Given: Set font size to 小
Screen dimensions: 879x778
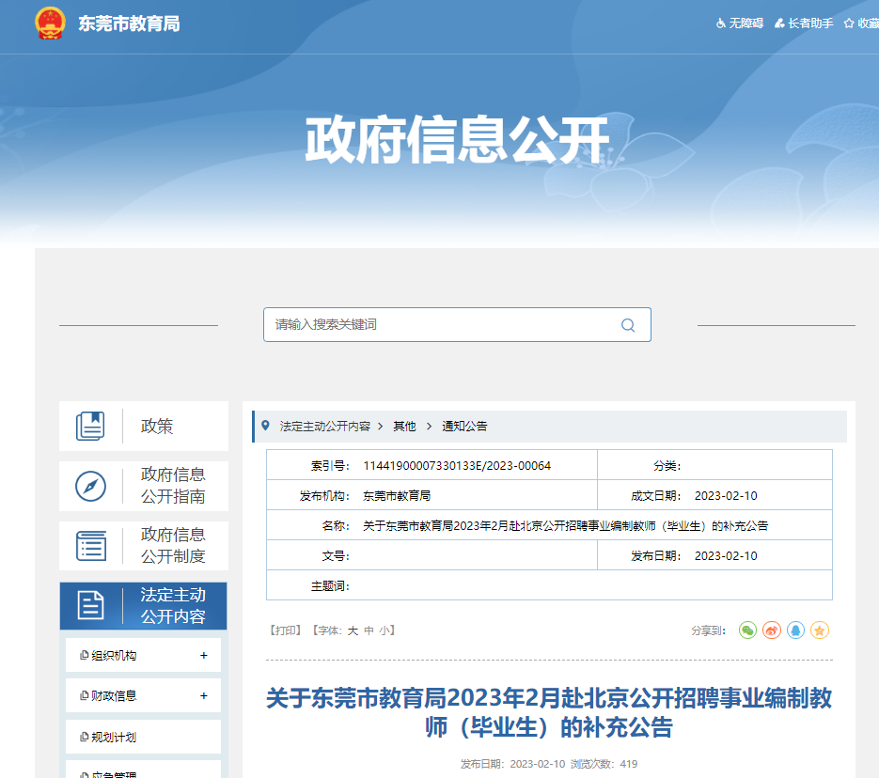Looking at the screenshot, I should [x=385, y=630].
